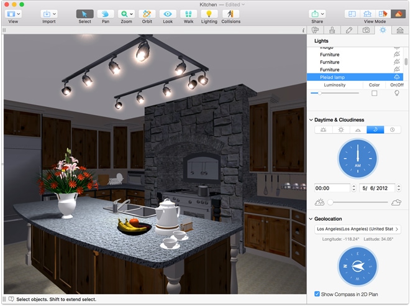Switch View Mode to split 2D/3D

383,14
